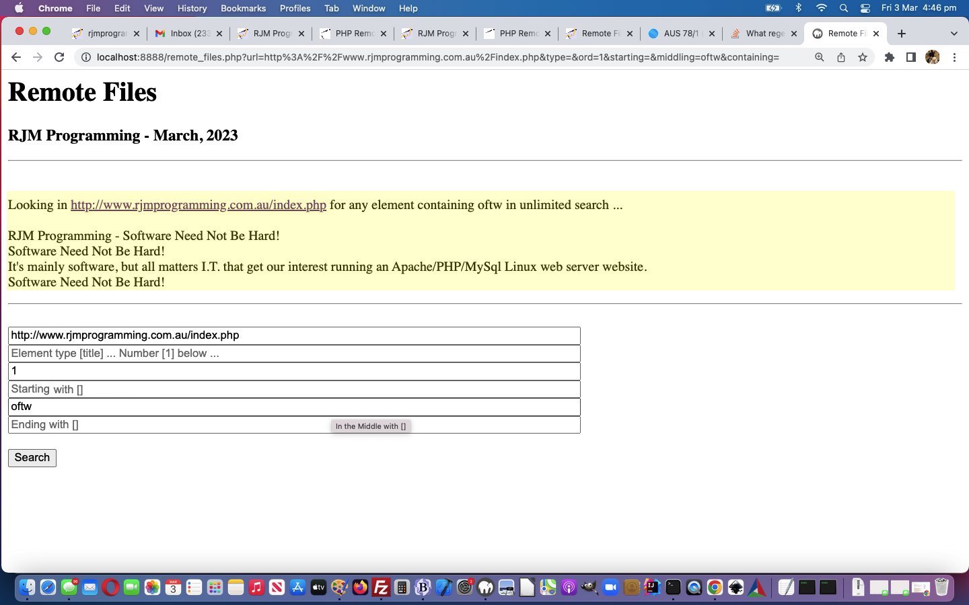Image resolution: width=969 pixels, height=605 pixels.
Task: Open Messages from the dock
Action: pos(69,588)
